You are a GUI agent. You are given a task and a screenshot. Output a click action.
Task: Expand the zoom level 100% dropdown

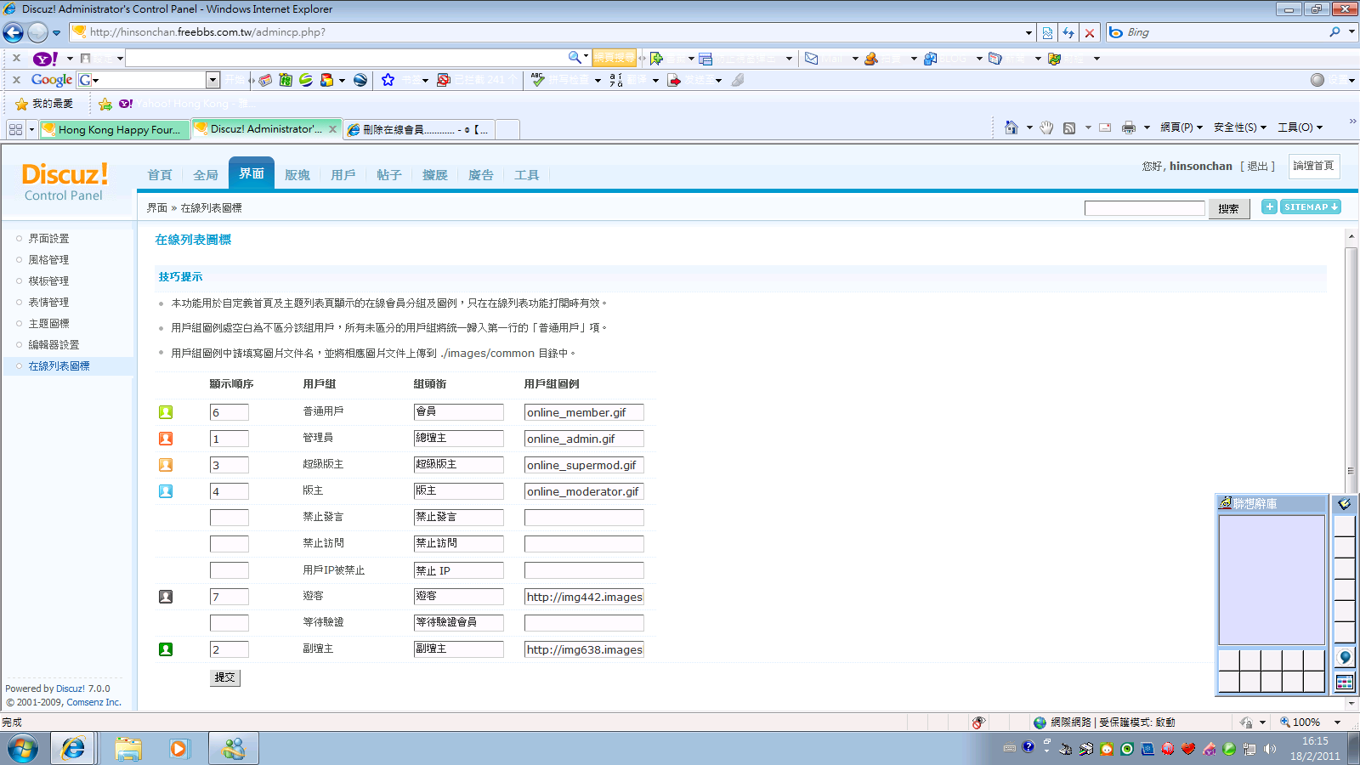1337,722
